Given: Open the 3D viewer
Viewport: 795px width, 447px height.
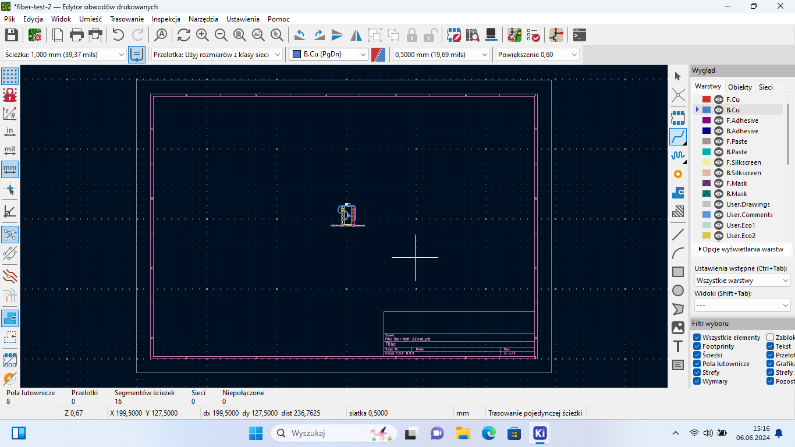Looking at the screenshot, I should click(x=491, y=35).
